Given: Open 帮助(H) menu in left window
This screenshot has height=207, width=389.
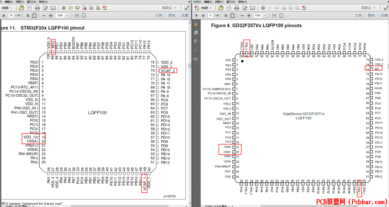Looking at the screenshot, I should tap(43, 2).
